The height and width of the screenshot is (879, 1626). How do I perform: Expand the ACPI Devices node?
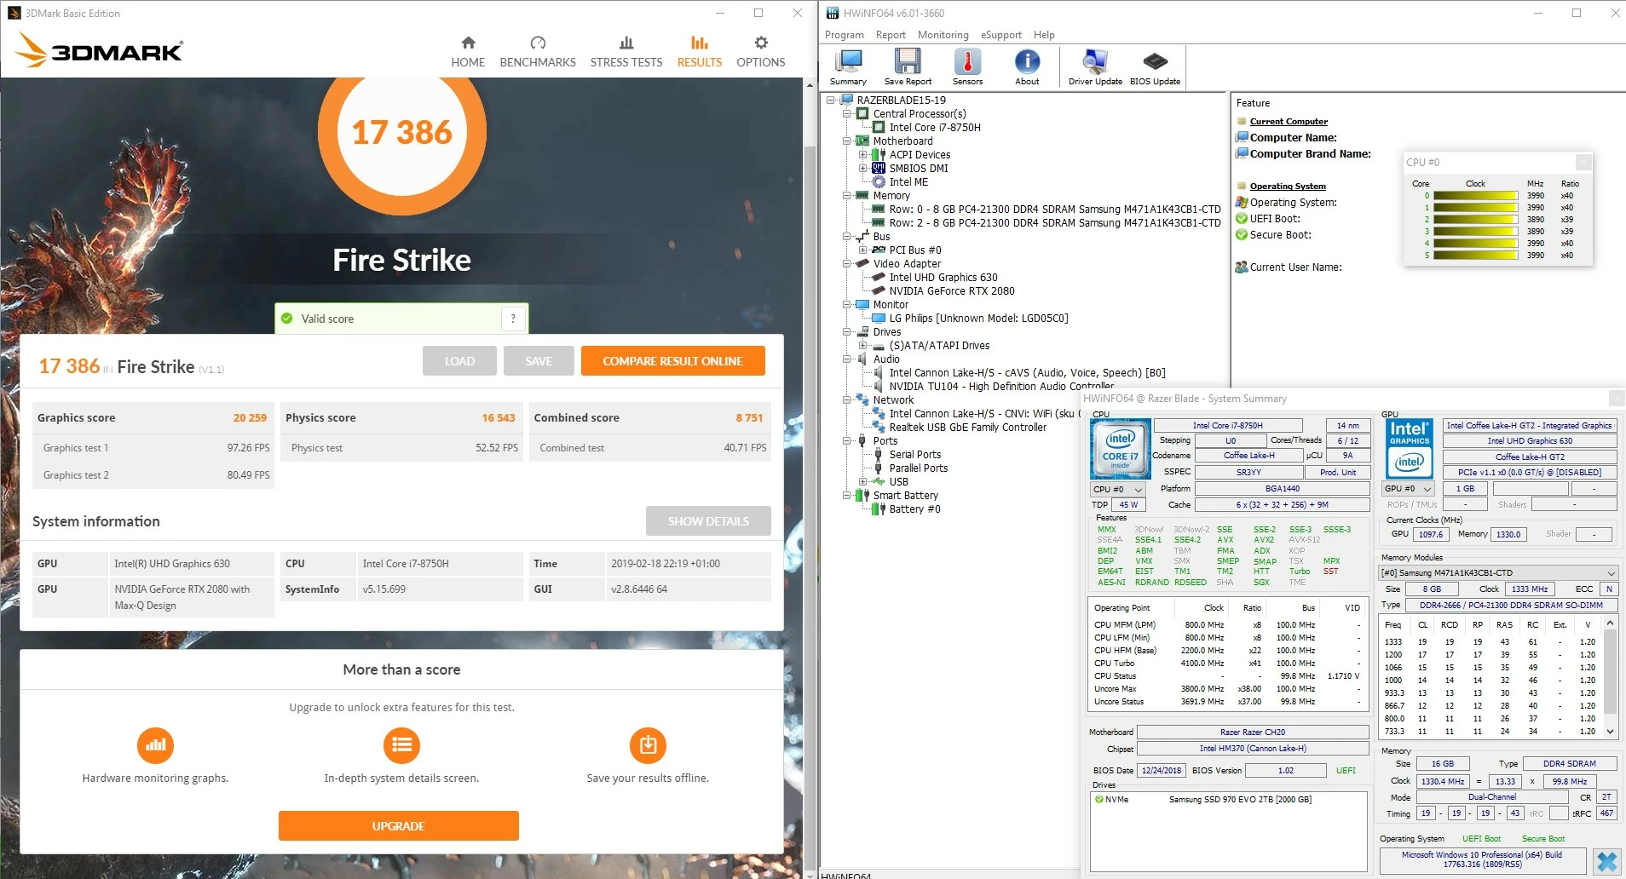[862, 155]
